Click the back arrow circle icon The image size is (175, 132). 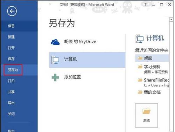click(x=12, y=11)
